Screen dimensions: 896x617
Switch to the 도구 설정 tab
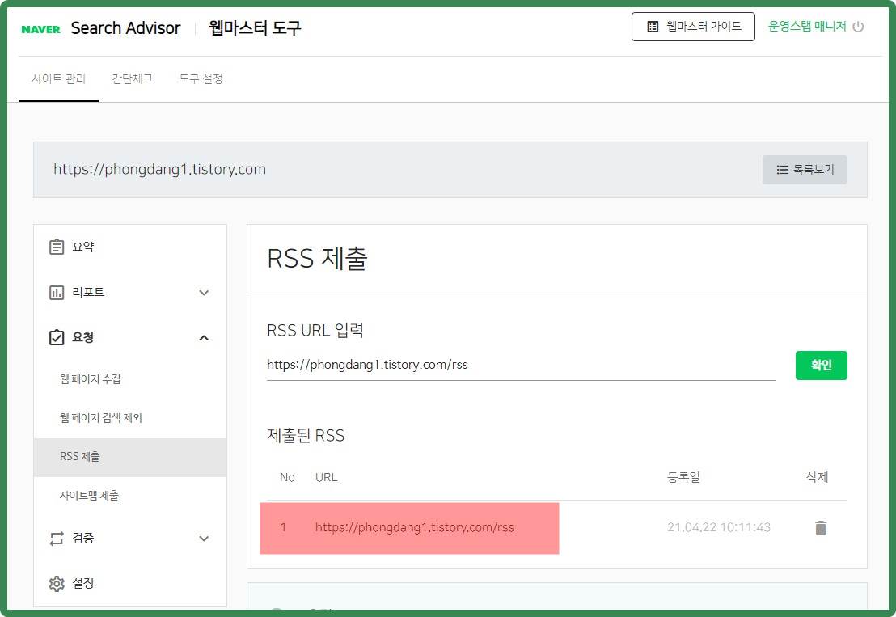(x=201, y=78)
